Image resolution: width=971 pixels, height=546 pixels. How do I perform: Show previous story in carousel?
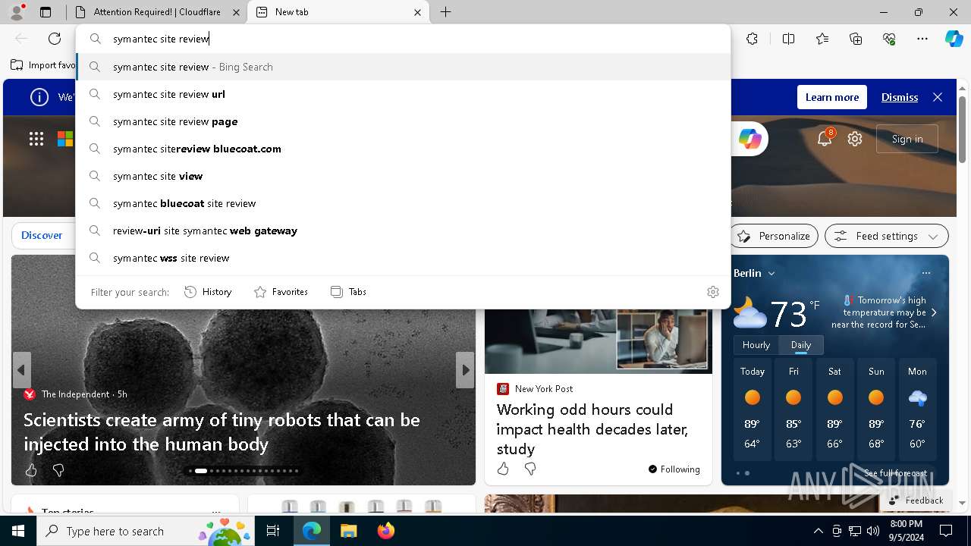[21, 370]
